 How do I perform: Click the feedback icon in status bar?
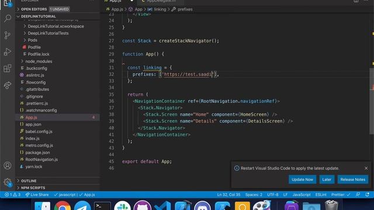click(358, 194)
